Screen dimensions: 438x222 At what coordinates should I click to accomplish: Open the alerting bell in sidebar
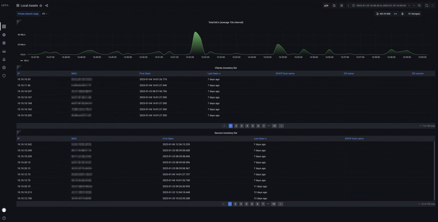(x=4, y=59)
